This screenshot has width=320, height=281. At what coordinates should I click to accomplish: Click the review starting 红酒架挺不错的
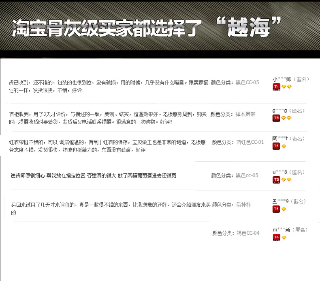click(107, 146)
